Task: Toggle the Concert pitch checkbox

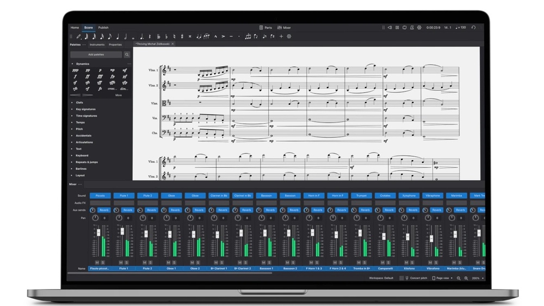Action: point(401,278)
